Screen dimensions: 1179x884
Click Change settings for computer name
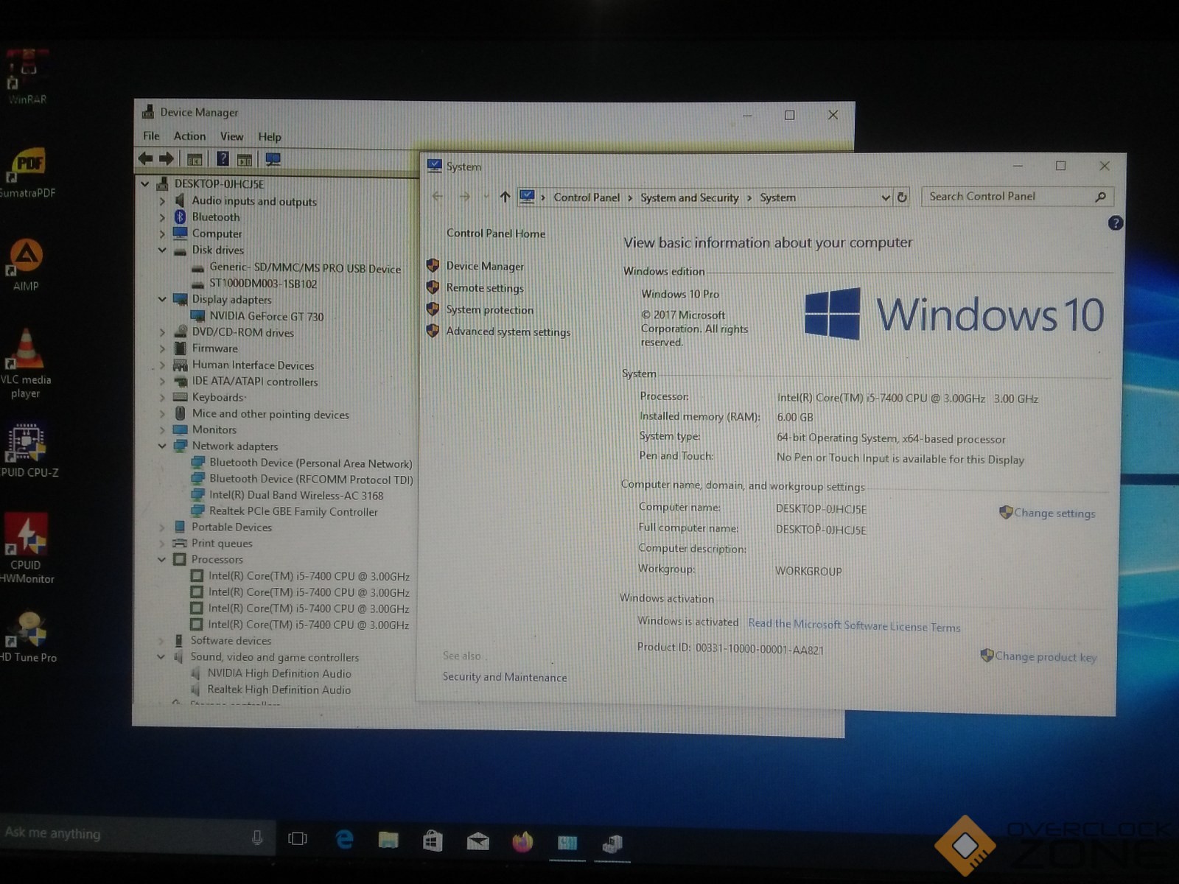click(1054, 513)
